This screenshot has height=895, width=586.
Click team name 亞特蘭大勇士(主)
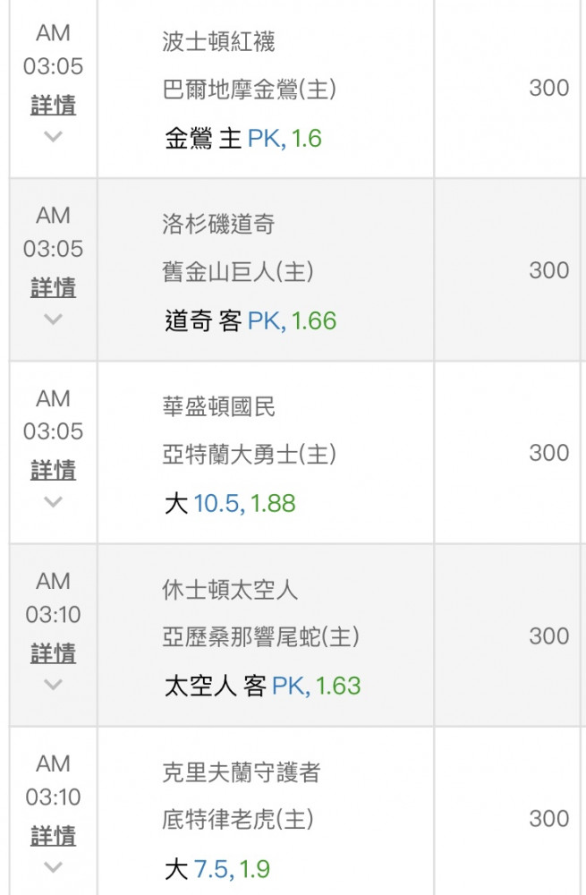250,455
